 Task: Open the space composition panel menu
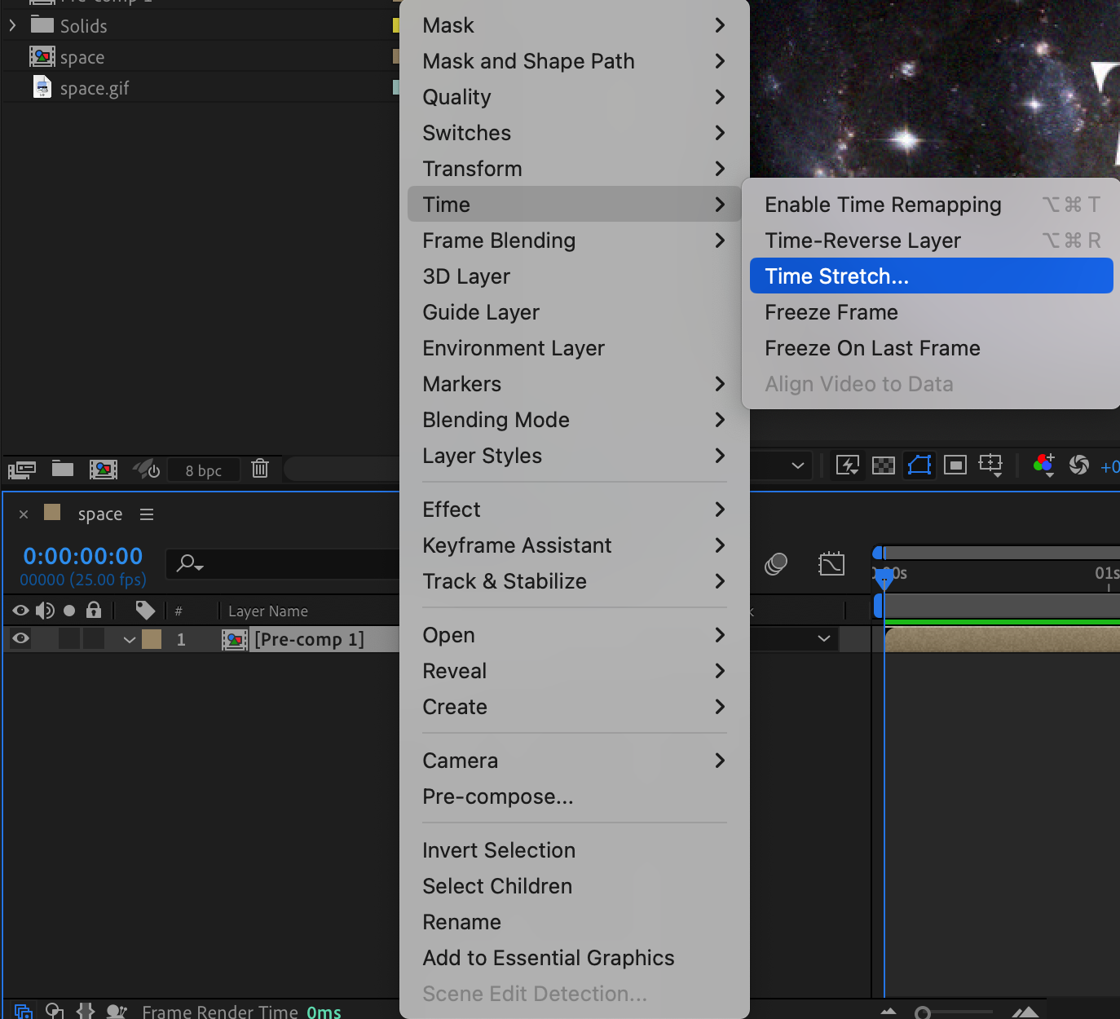pyautogui.click(x=147, y=514)
